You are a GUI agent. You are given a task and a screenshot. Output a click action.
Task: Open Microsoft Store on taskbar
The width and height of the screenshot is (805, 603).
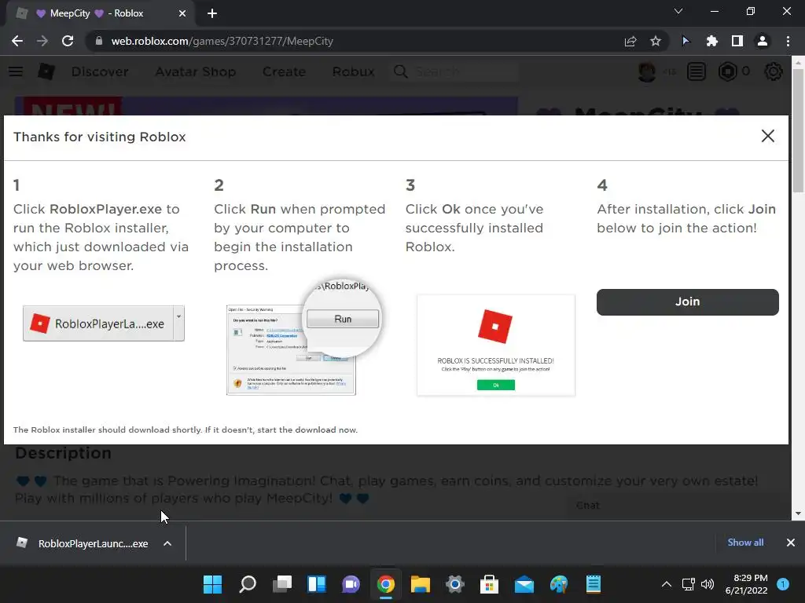point(489,584)
